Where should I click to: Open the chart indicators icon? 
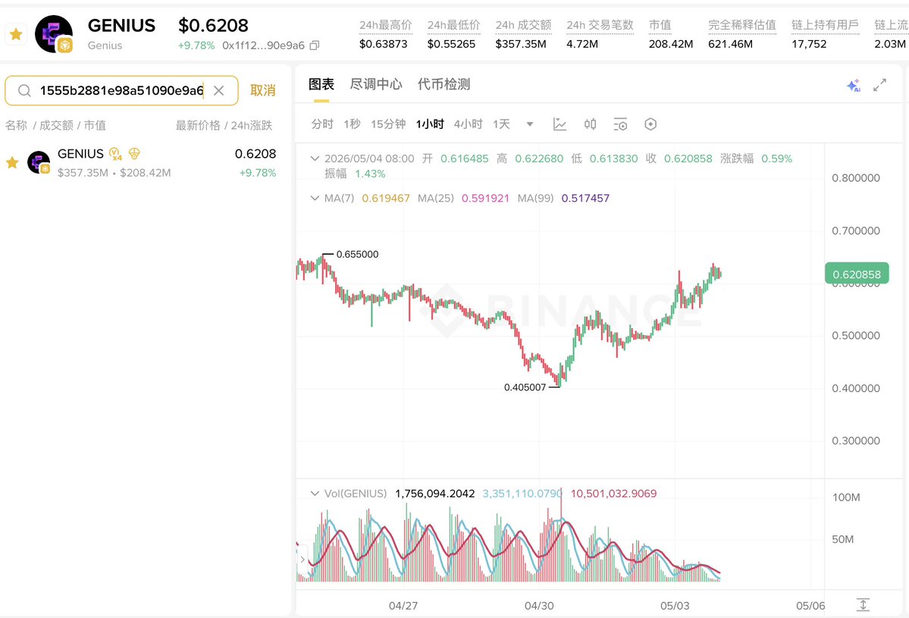[560, 124]
